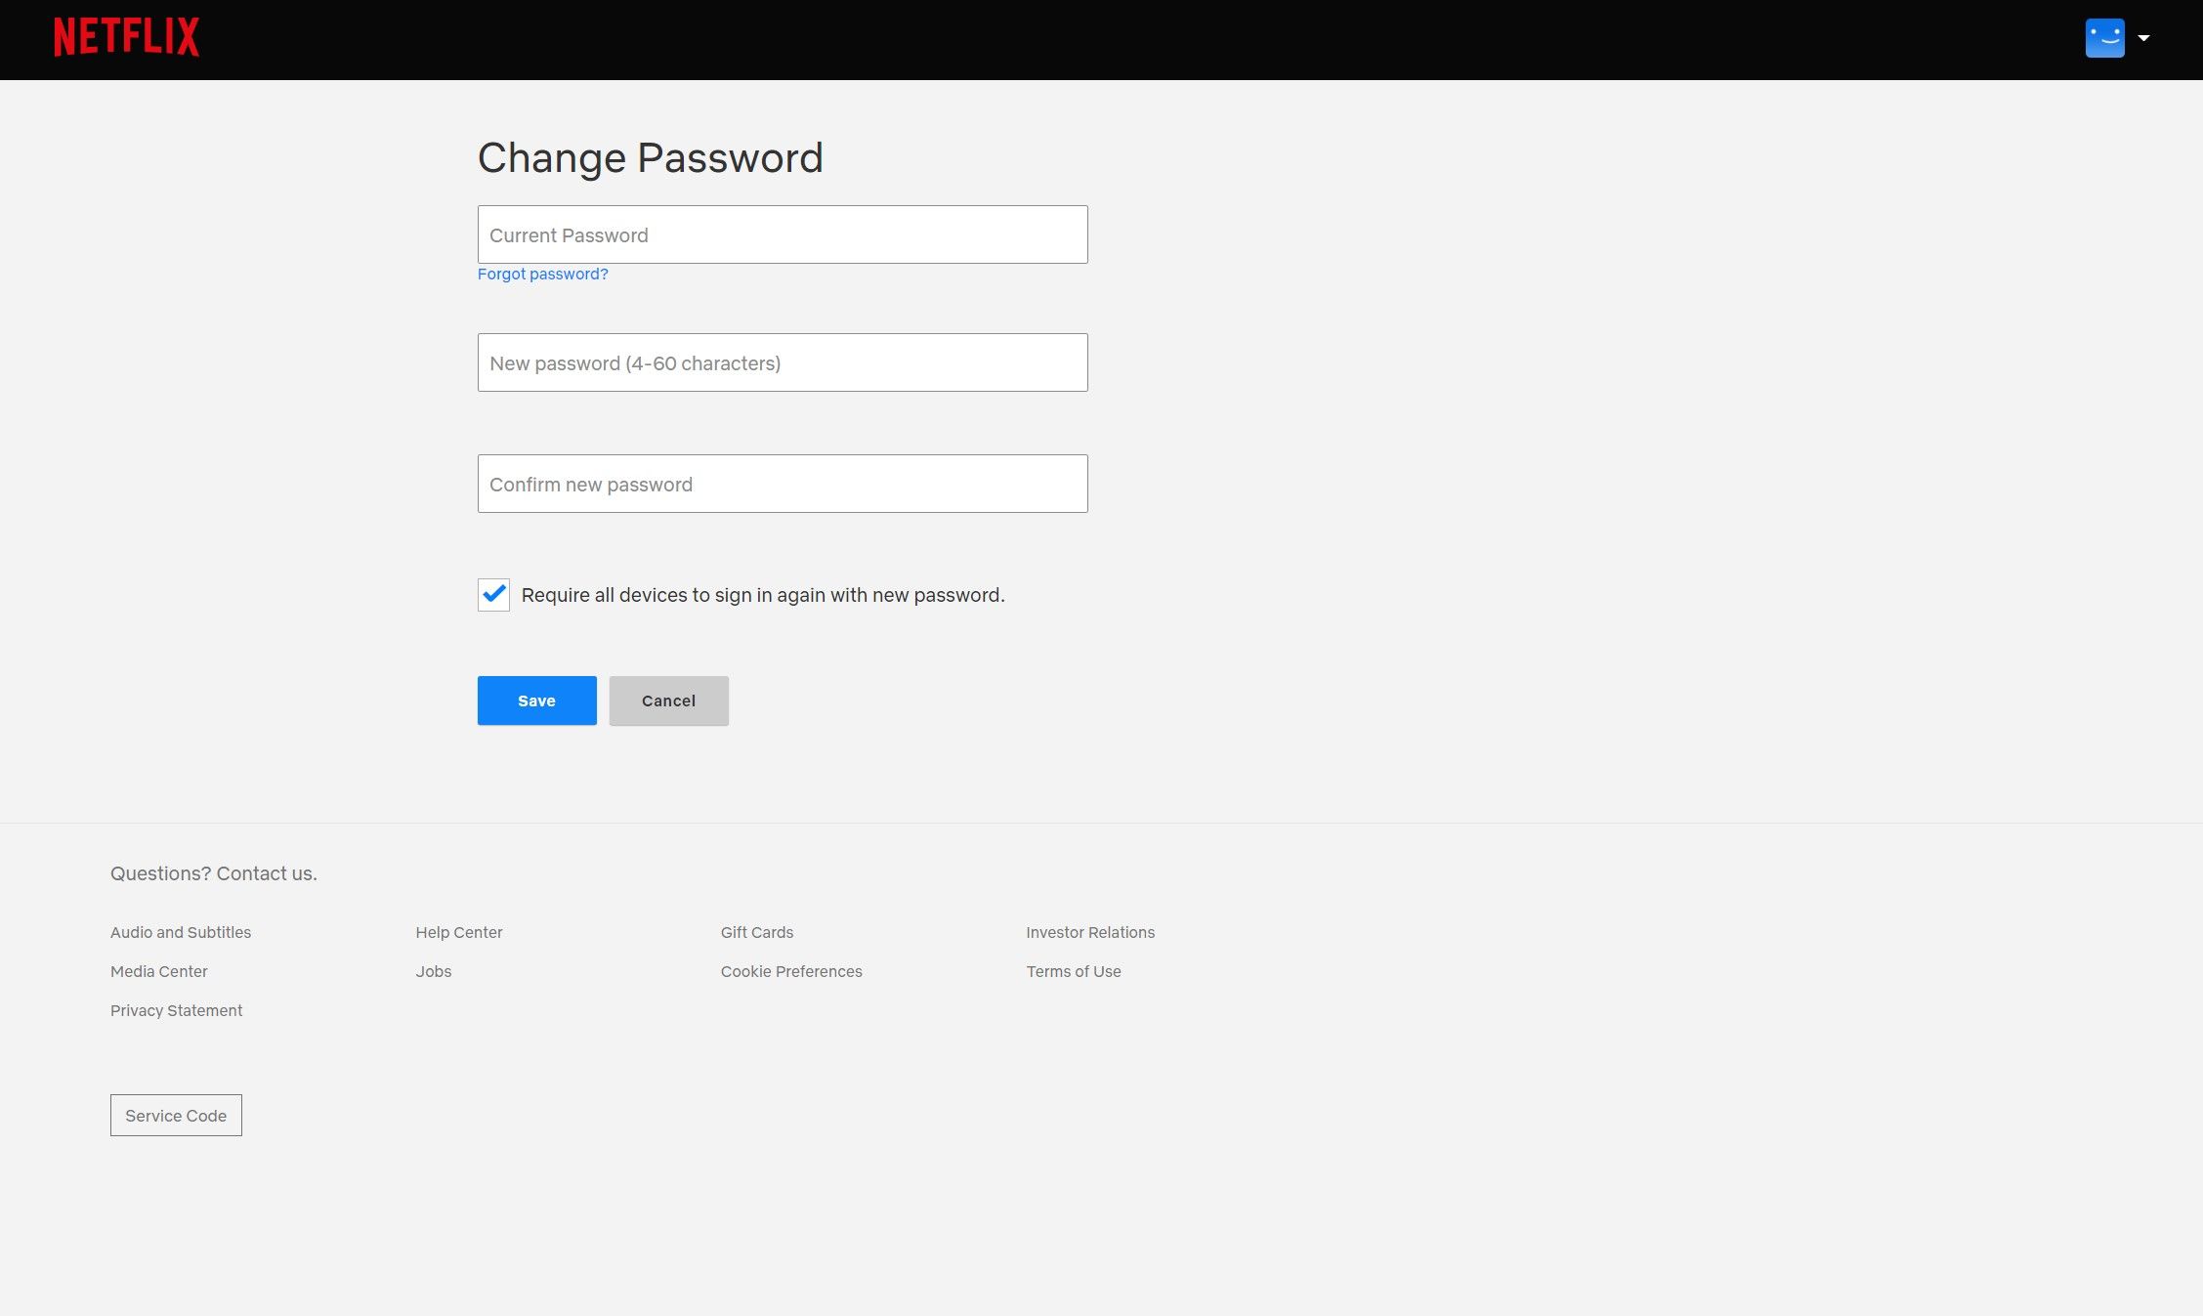This screenshot has height=1316, width=2203.
Task: Expand the account dropdown arrow
Action: click(2144, 37)
